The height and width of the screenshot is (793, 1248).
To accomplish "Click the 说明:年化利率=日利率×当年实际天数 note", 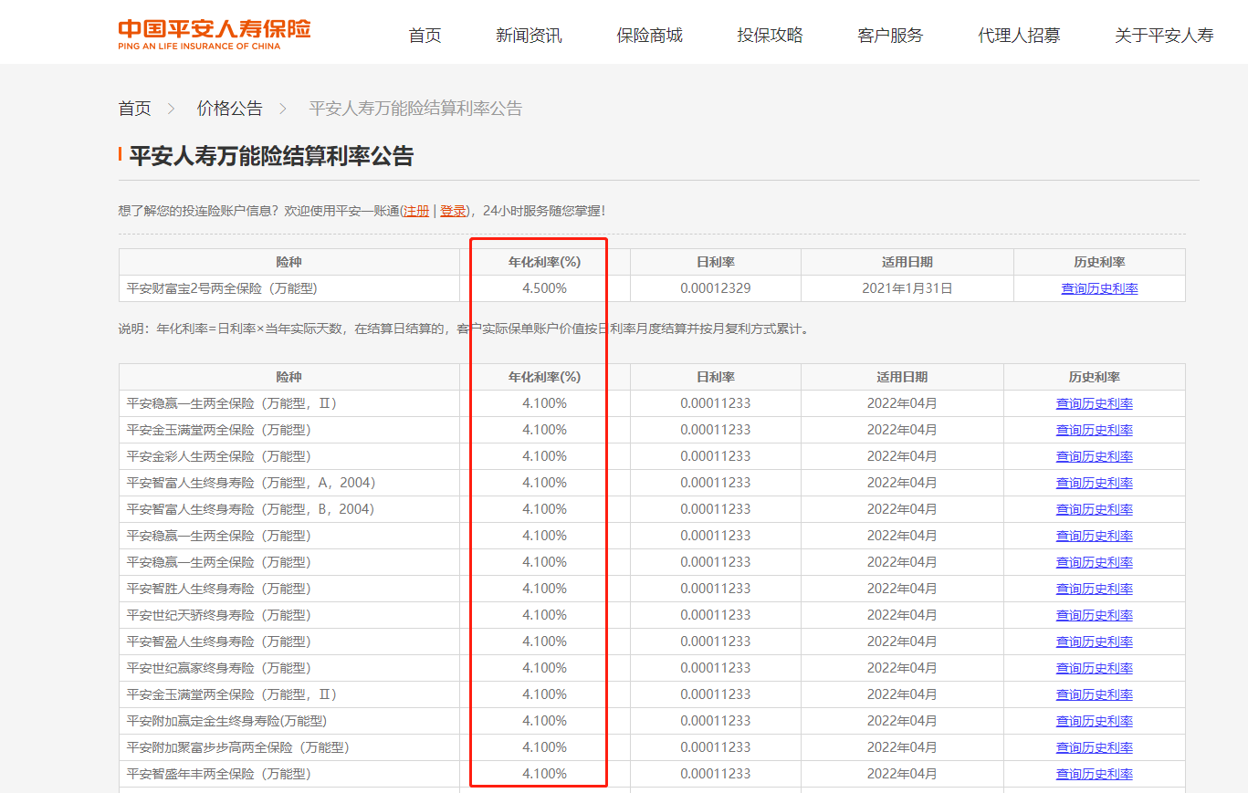I will [x=463, y=329].
